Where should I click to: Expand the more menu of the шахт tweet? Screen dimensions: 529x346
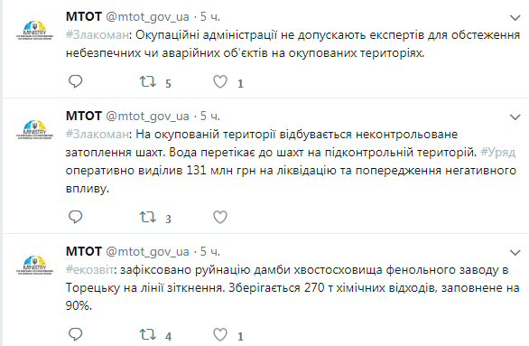click(x=515, y=117)
